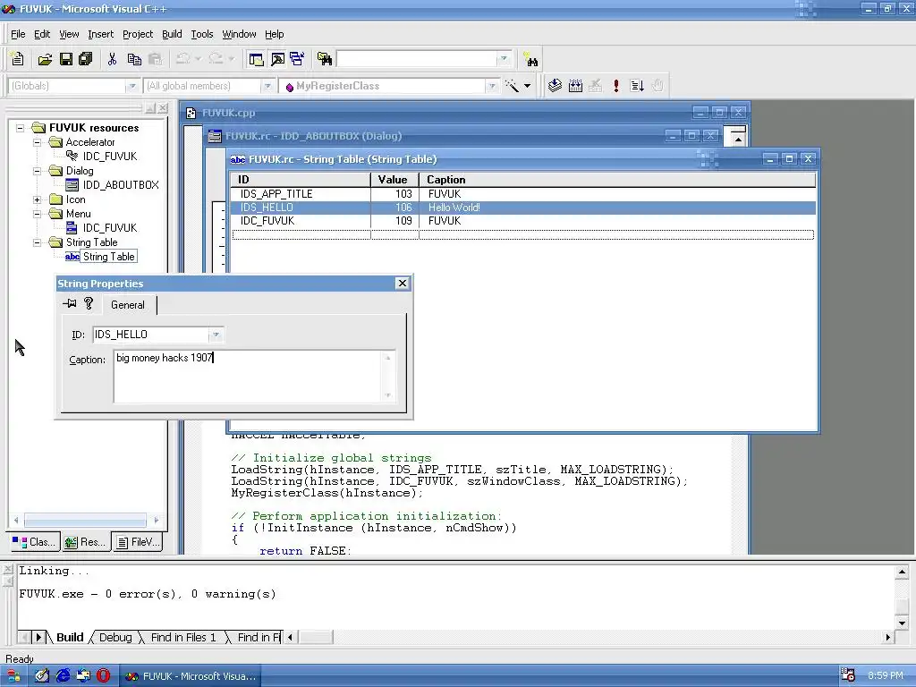Click the IDD_ABOUTBOX dialog resource icon
The image size is (916, 687).
click(x=72, y=185)
